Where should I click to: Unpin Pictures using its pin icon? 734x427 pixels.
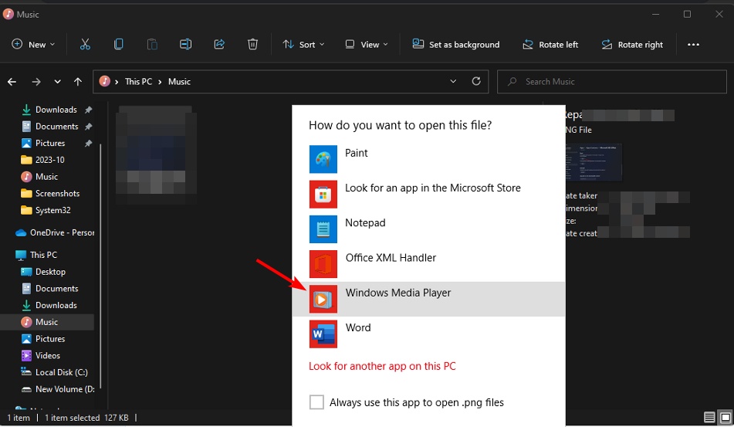tap(89, 144)
